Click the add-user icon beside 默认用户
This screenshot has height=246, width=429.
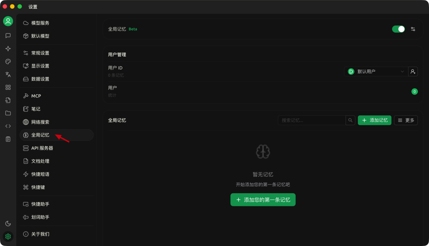pyautogui.click(x=413, y=71)
